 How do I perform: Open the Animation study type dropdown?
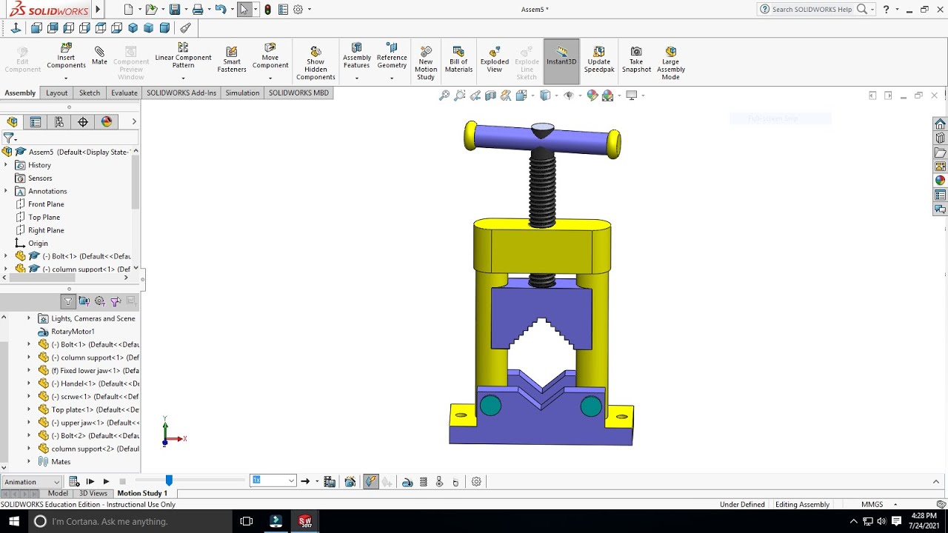[32, 481]
